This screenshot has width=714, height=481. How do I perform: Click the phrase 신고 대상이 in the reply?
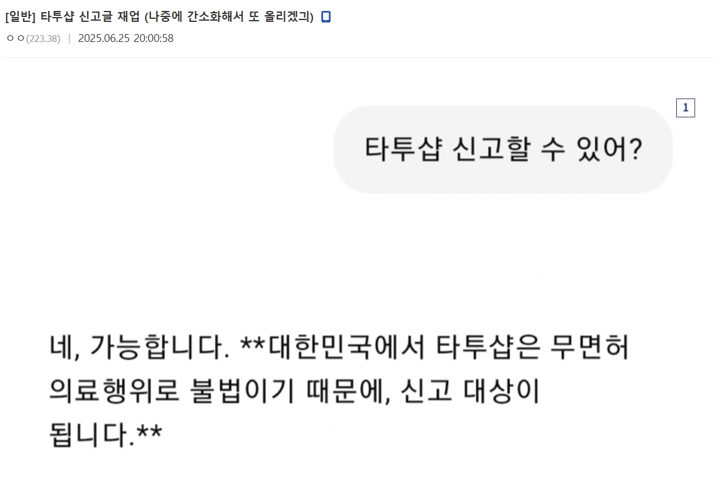[470, 391]
